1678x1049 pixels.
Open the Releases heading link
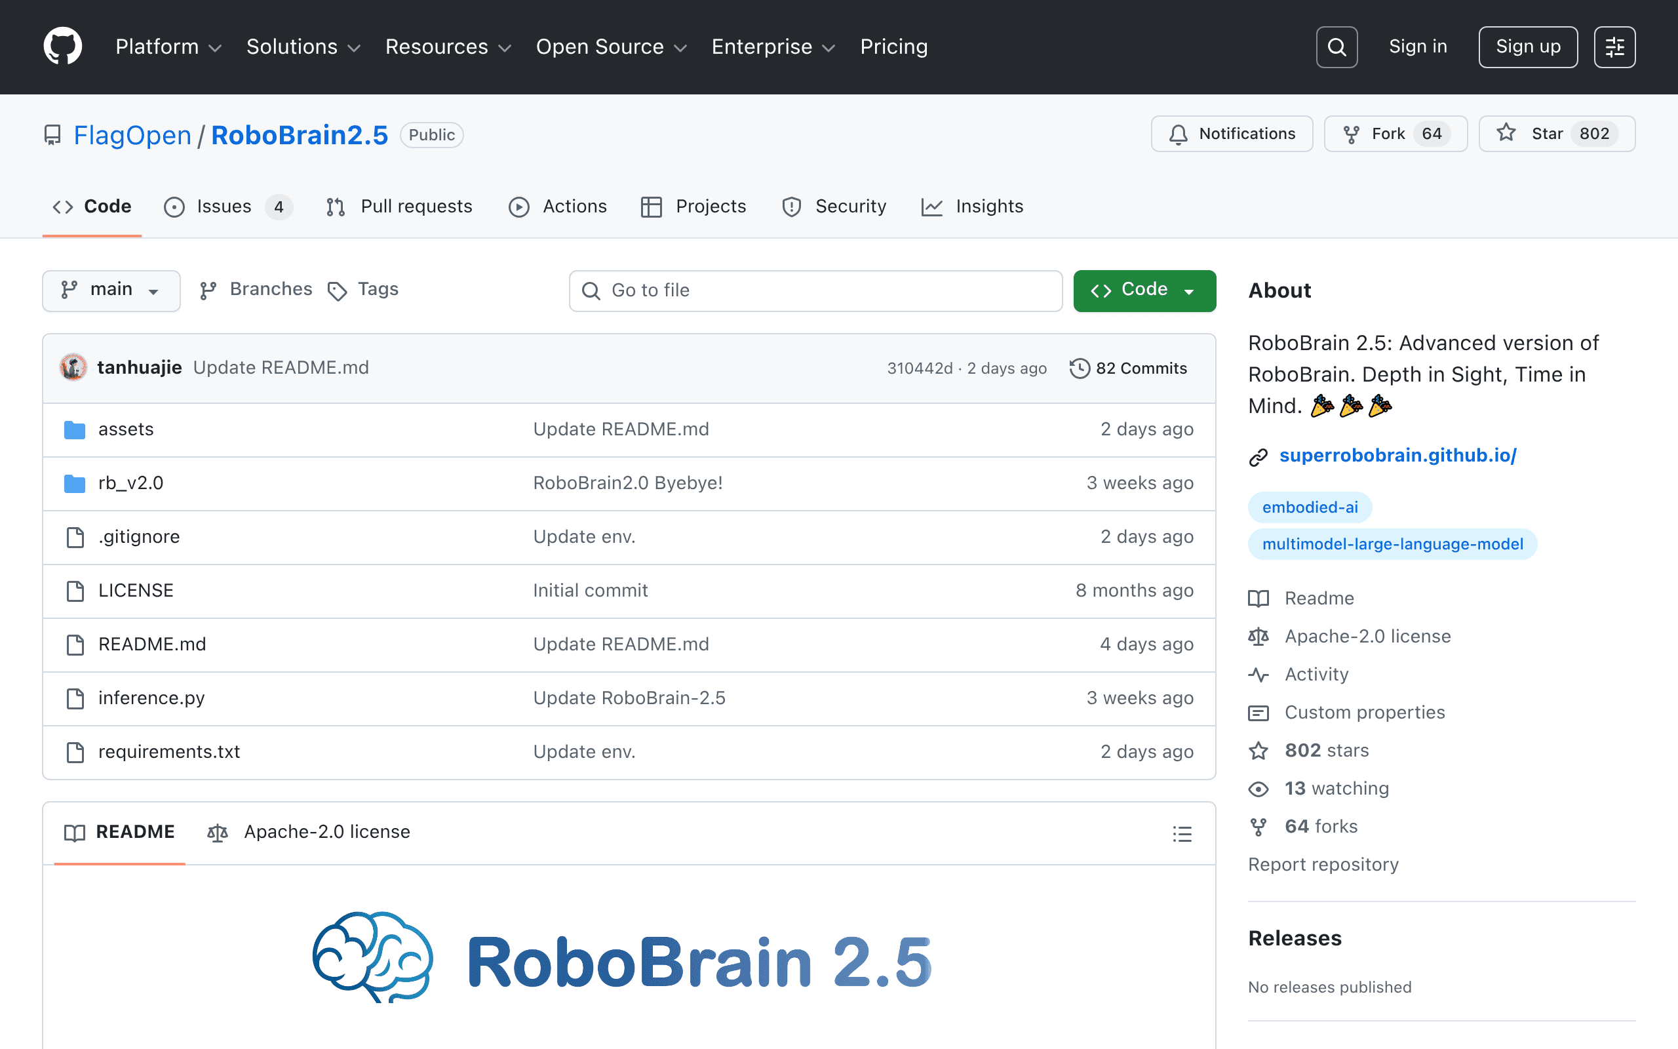(1295, 938)
